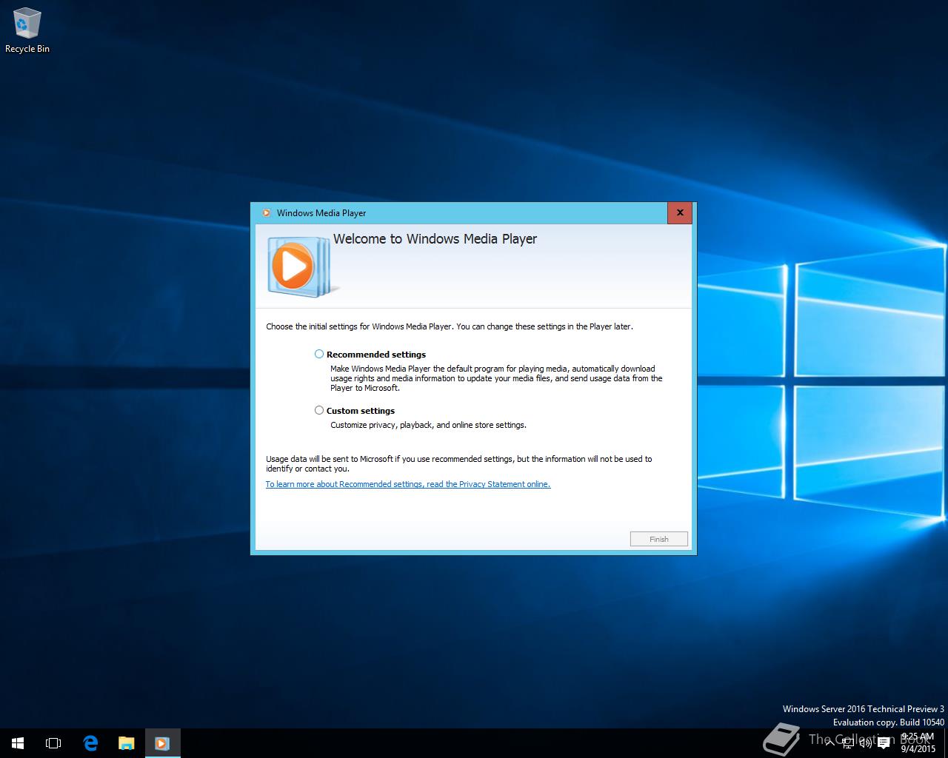948x758 pixels.
Task: Show hidden system tray icons
Action: (x=829, y=742)
